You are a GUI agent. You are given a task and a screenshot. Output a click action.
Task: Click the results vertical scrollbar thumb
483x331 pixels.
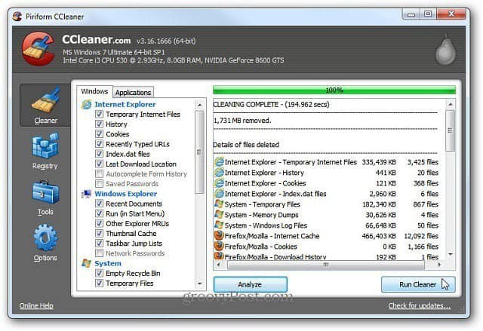[451, 130]
